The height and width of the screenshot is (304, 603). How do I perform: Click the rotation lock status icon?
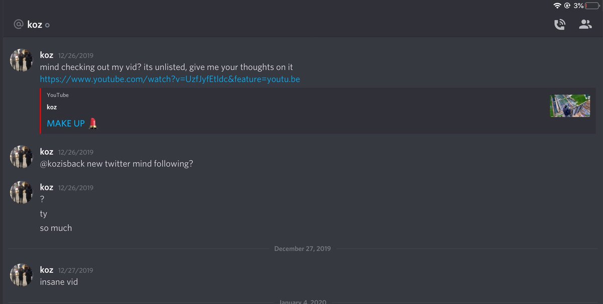point(567,6)
